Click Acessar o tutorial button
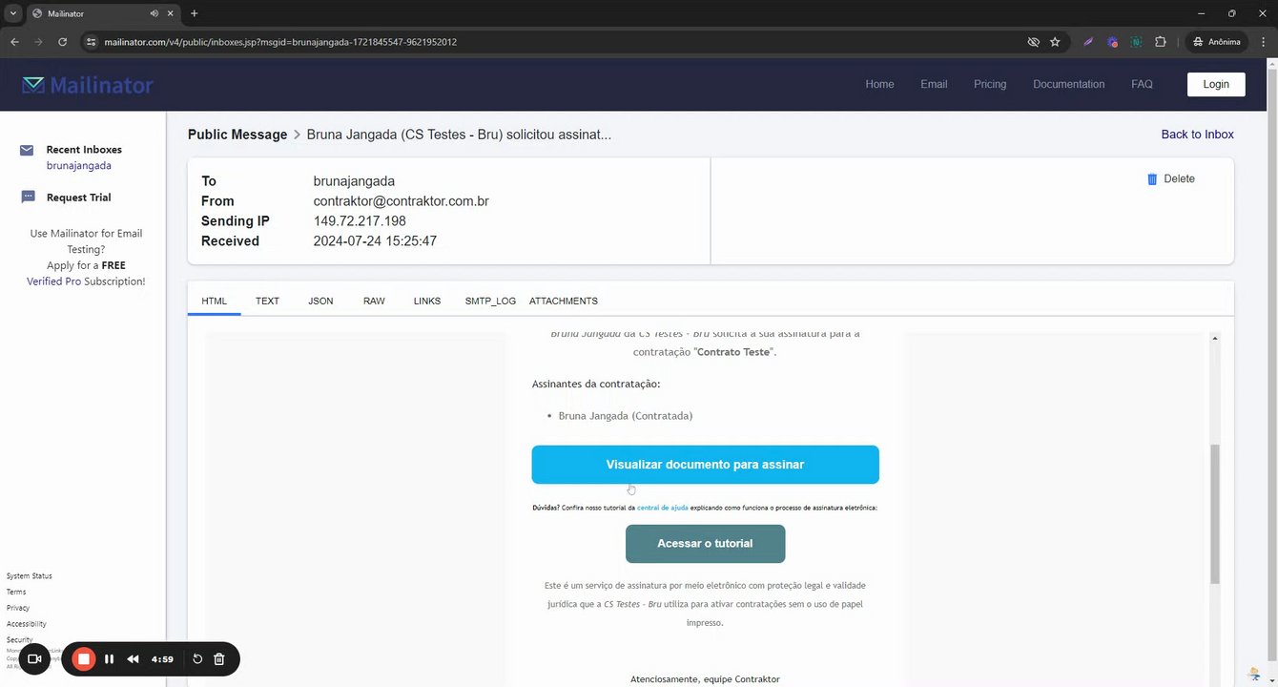The image size is (1278, 687). 705,544
